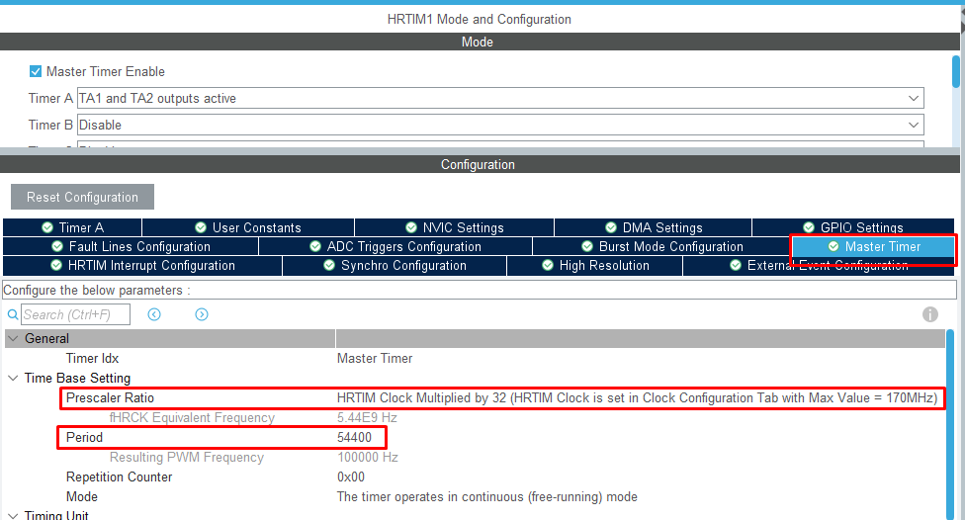Click the search magnifier icon
This screenshot has height=520, width=965.
[x=12, y=314]
